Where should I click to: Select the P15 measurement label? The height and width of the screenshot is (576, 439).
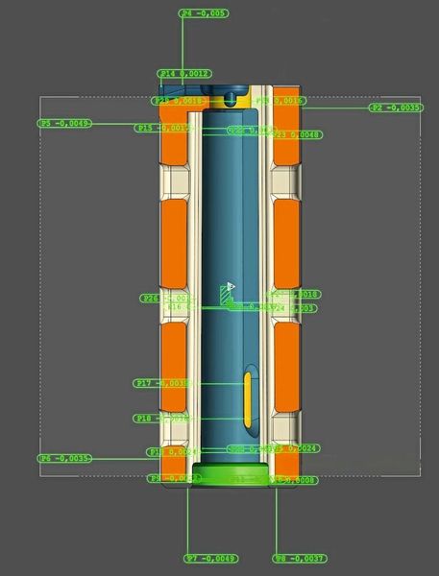point(163,128)
